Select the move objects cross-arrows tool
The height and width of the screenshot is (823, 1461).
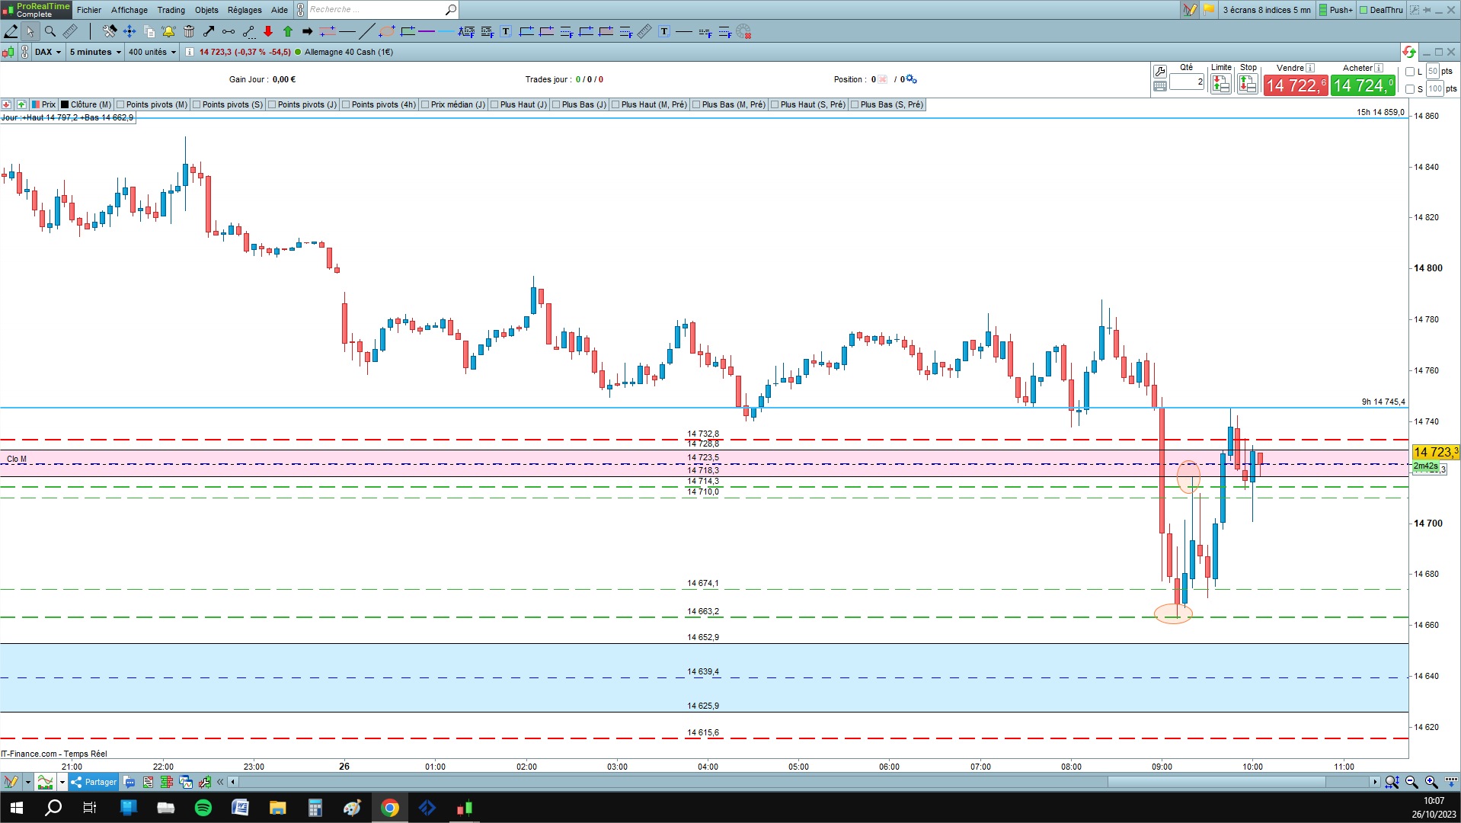(x=129, y=31)
